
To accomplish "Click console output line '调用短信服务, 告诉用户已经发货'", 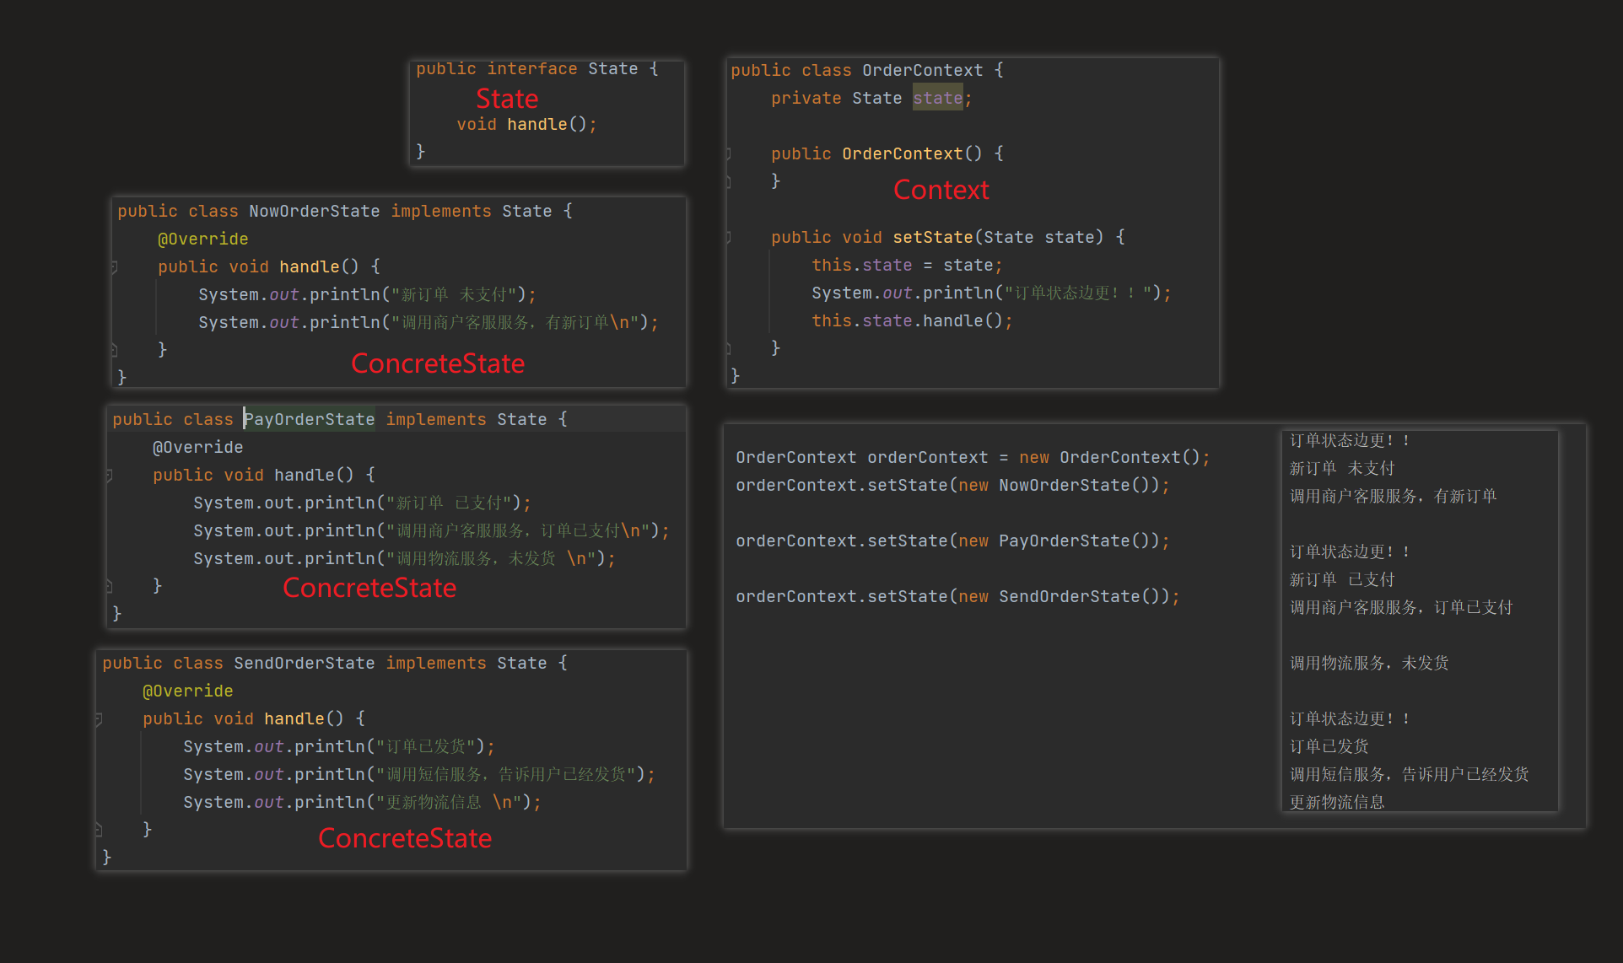I will coord(1410,775).
